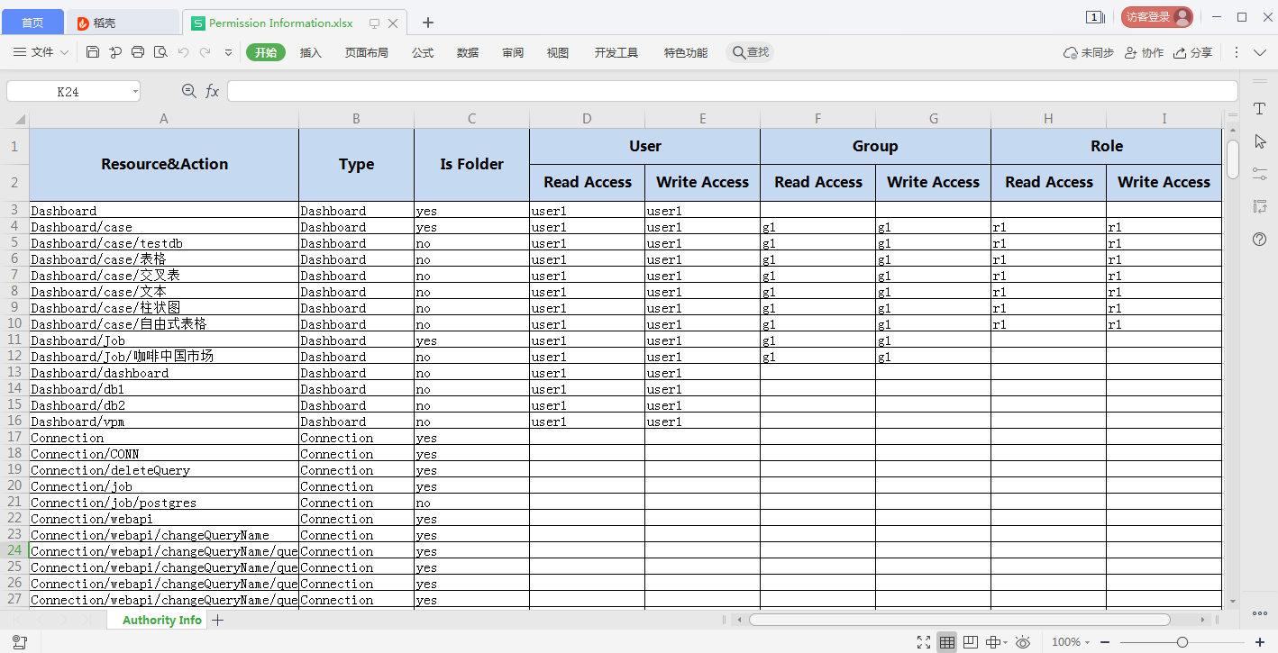Screen dimensions: 1278x653
Task: Expand the 100% zoom level dropdown
Action: [1071, 642]
